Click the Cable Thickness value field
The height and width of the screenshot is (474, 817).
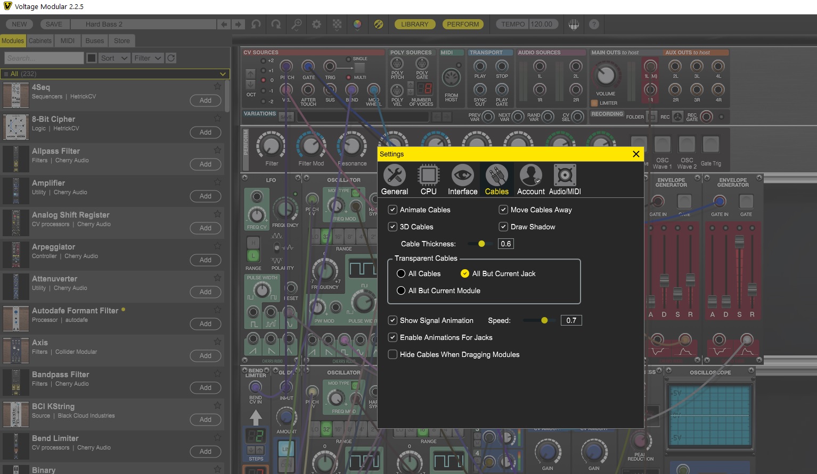pyautogui.click(x=506, y=244)
